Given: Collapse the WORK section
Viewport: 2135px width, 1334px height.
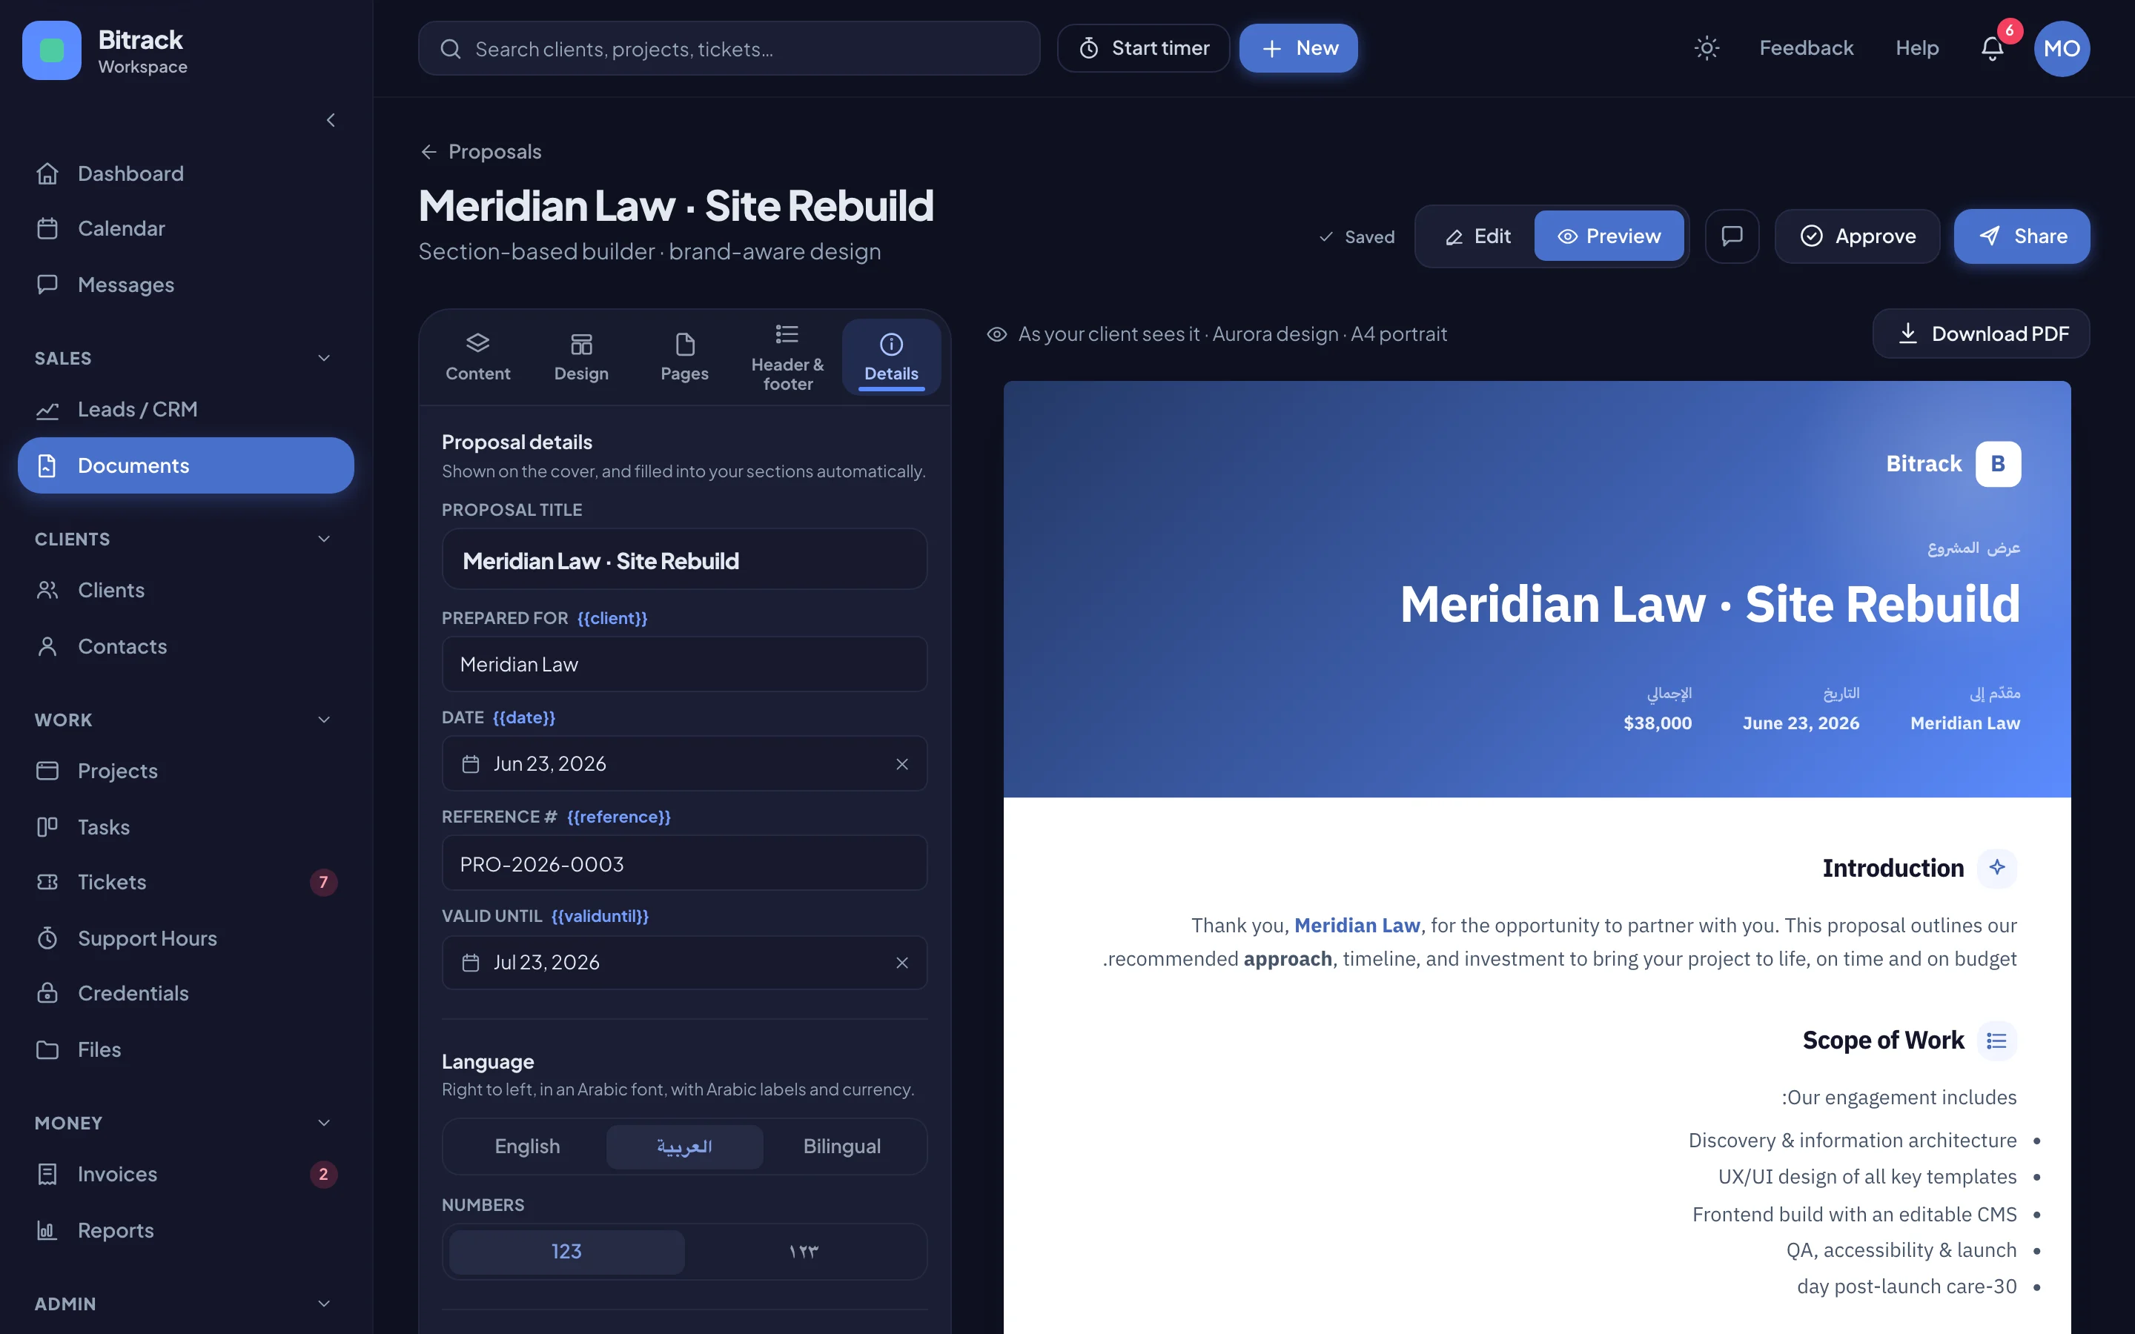Looking at the screenshot, I should coord(324,720).
